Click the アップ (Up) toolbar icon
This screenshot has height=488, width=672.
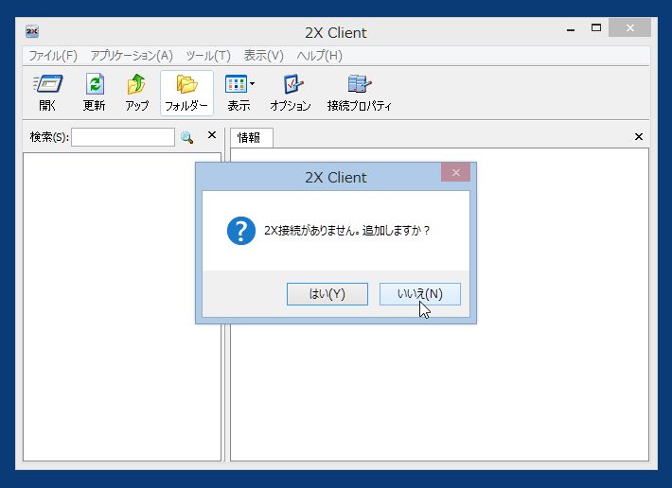coord(136,93)
